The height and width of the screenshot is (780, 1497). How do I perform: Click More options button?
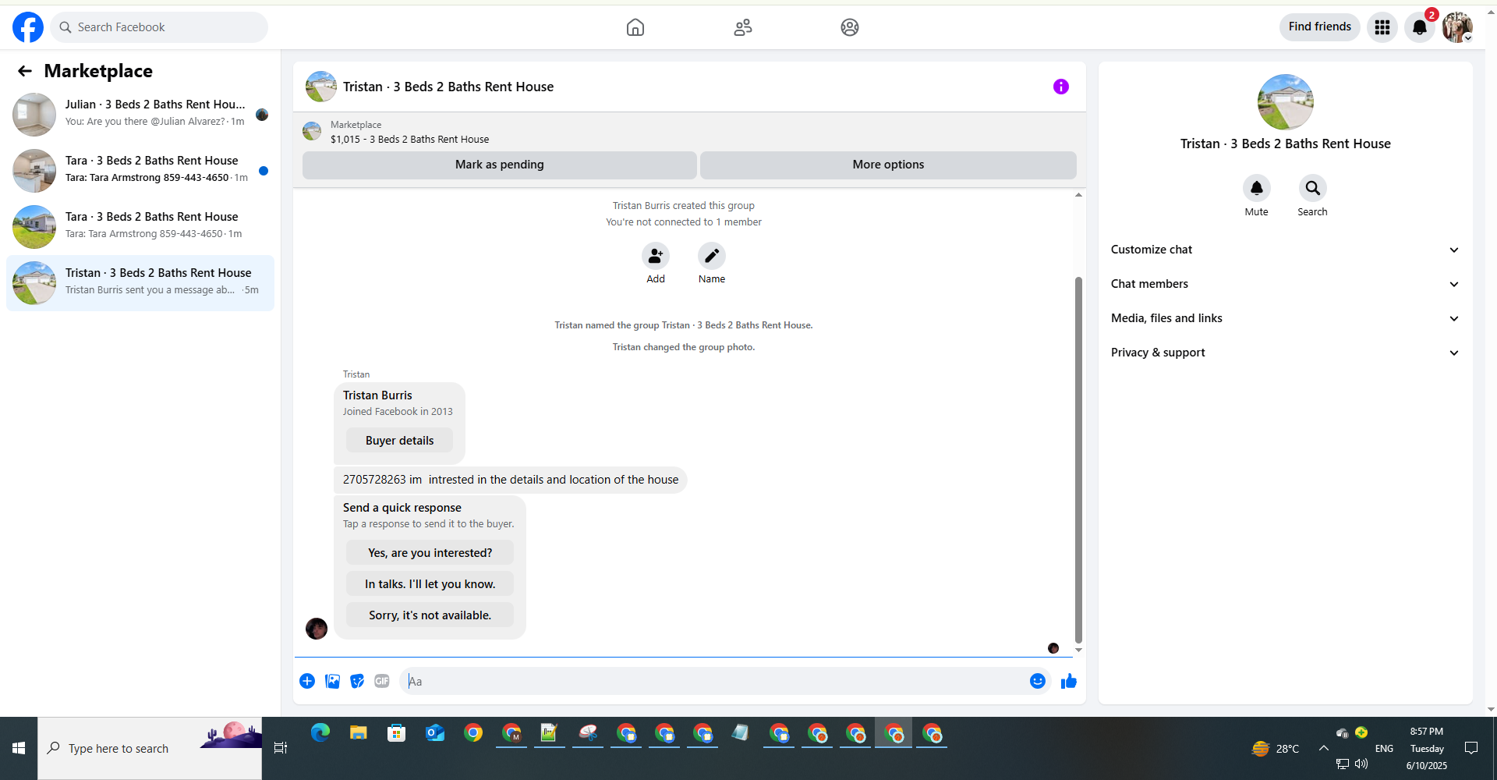888,165
